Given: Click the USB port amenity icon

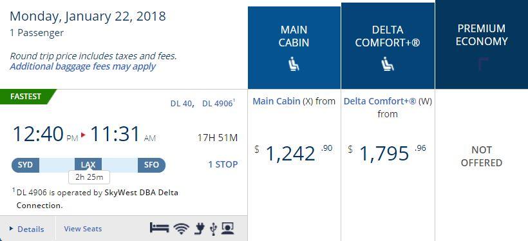Looking at the screenshot, I should 213,229.
